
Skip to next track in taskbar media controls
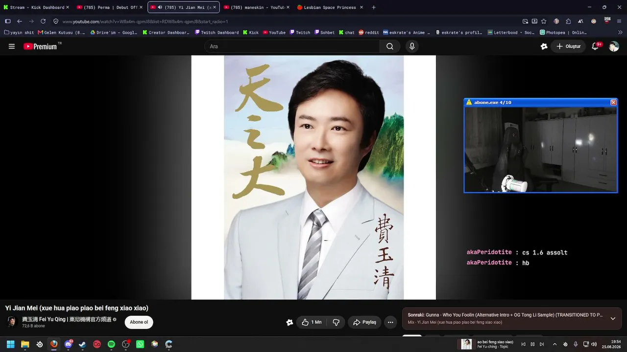542,344
